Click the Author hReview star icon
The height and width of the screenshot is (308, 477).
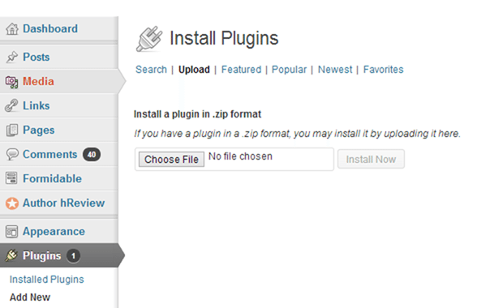[x=12, y=203]
